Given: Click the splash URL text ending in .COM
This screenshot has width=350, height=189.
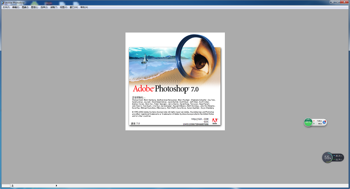Looking at the screenshot, I should 200,119.
